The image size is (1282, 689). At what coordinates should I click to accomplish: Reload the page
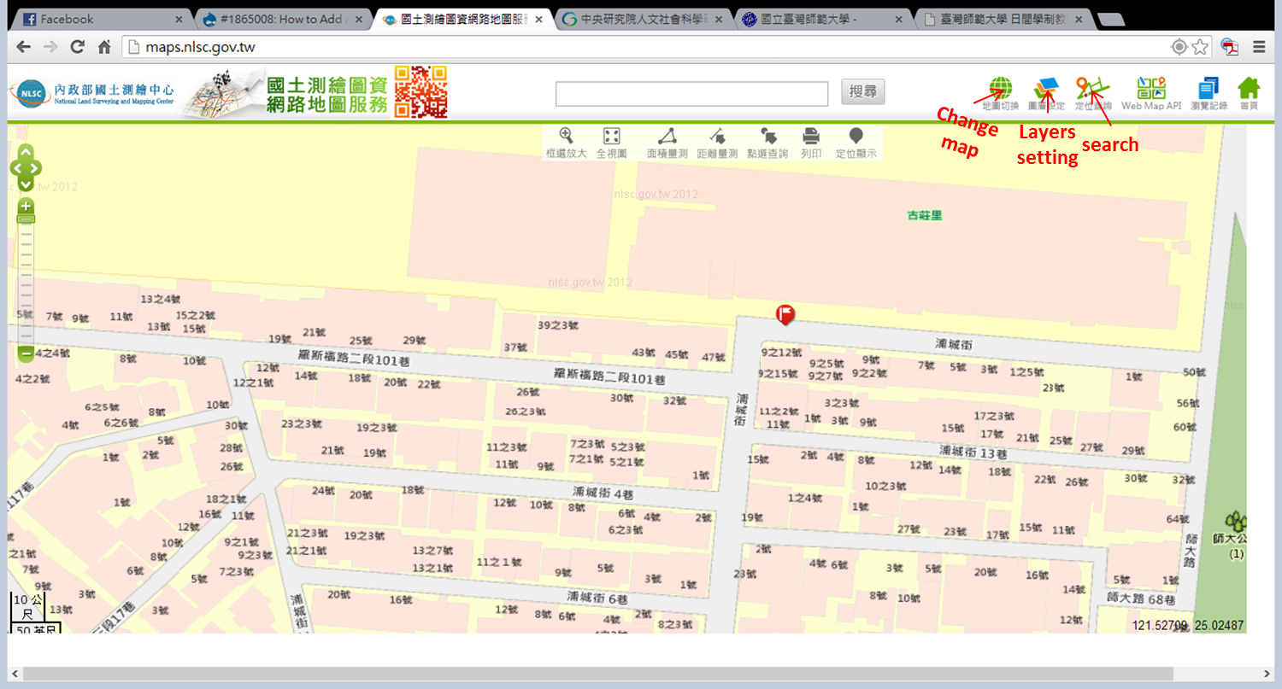pyautogui.click(x=78, y=47)
